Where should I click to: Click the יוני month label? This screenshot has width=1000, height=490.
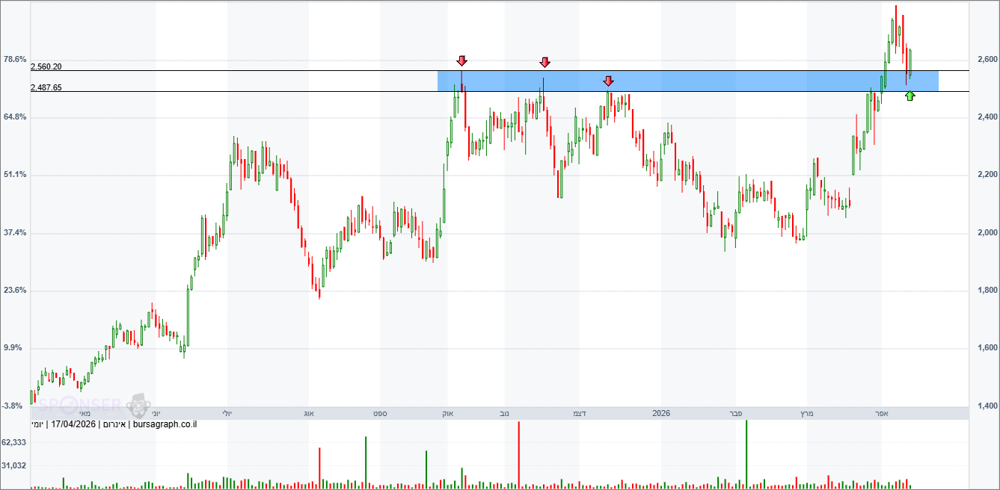click(x=155, y=413)
